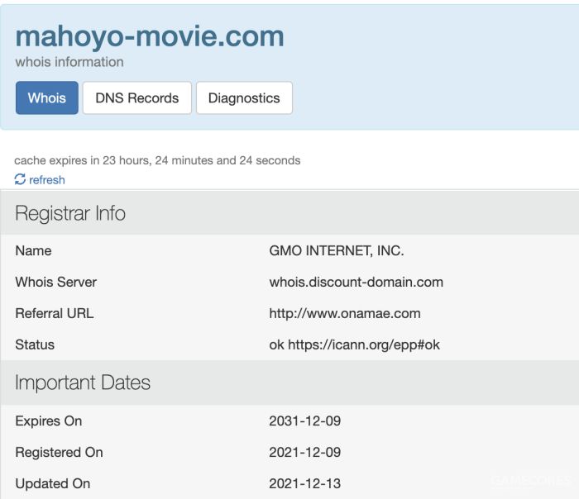Screen dimensions: 579x499
Task: Select the Whois tab
Action: [x=47, y=97]
